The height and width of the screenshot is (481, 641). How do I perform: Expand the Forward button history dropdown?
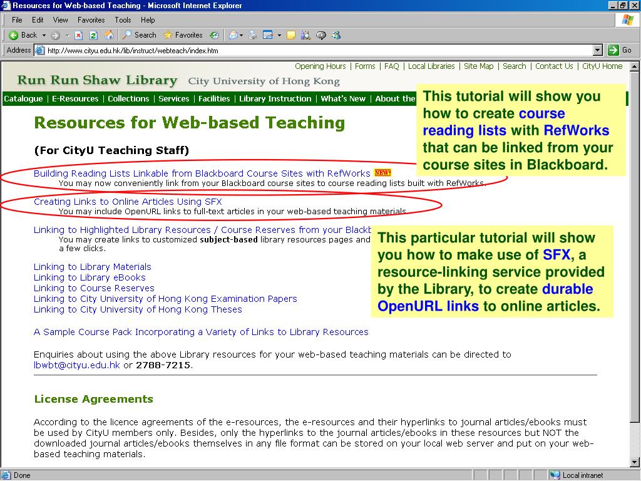(x=67, y=36)
